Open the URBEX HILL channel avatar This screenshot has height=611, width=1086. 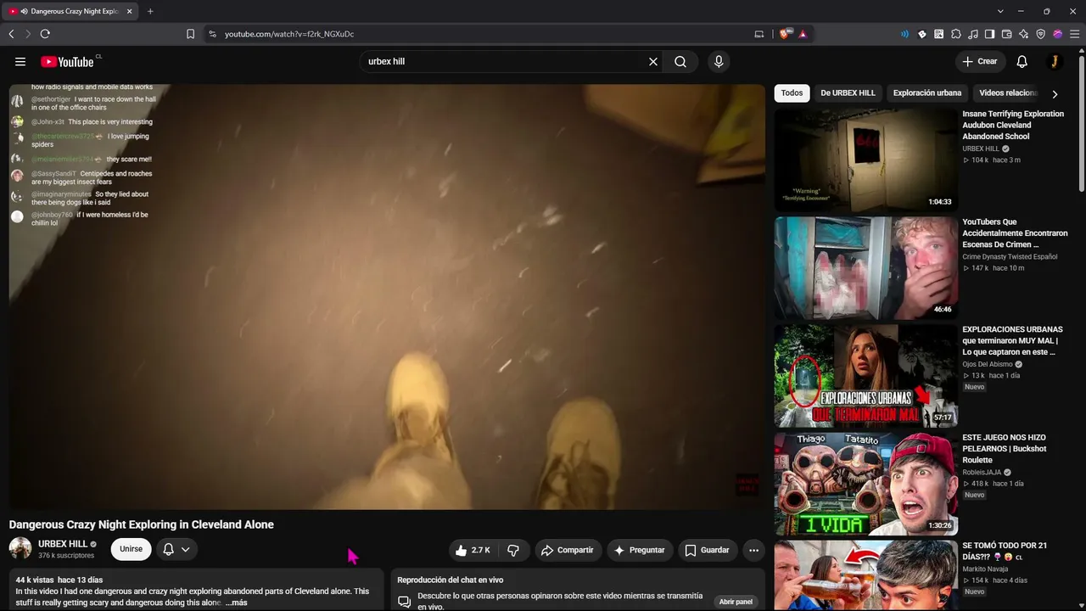(x=20, y=548)
